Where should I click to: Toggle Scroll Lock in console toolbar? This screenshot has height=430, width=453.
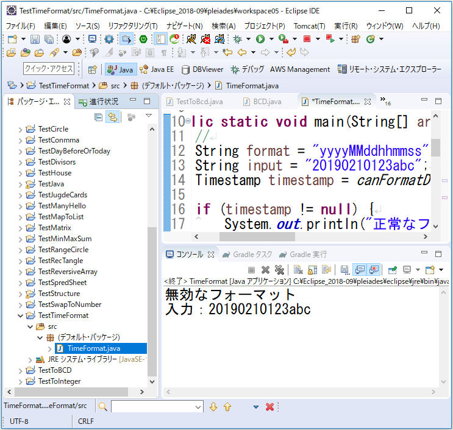pos(312,270)
